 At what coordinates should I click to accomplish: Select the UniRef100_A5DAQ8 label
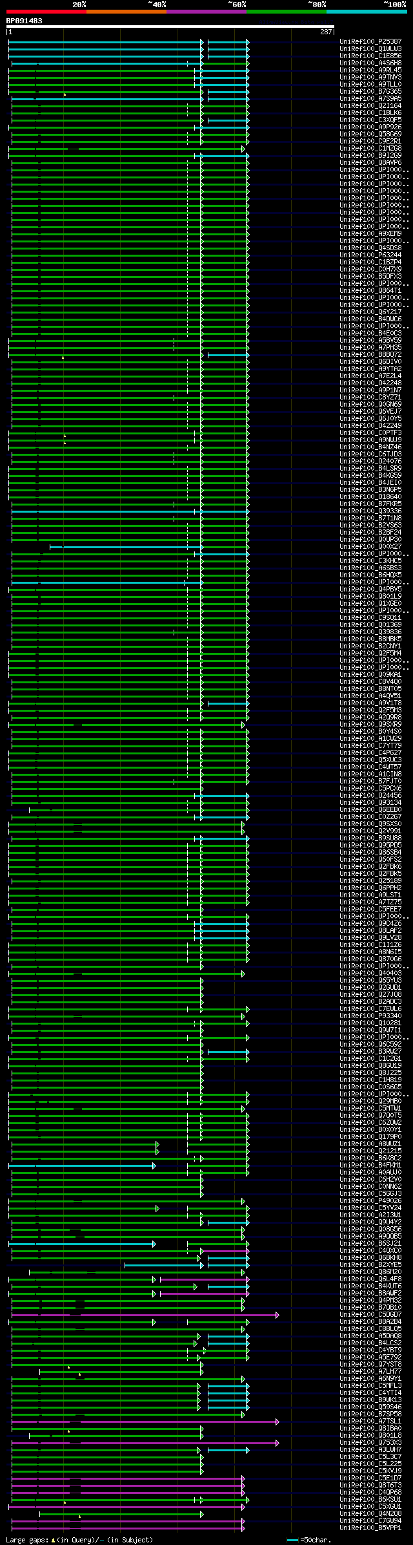[370, 1336]
